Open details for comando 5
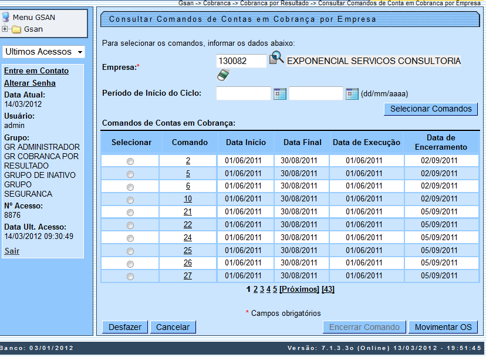 click(x=187, y=173)
